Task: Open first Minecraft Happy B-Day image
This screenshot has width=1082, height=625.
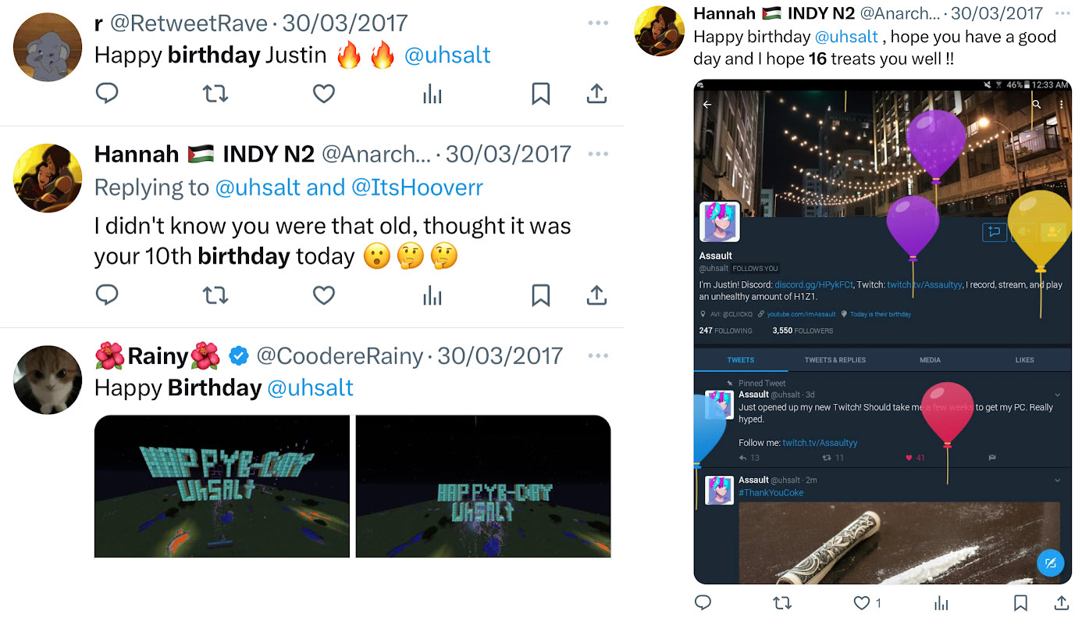Action: pyautogui.click(x=222, y=486)
